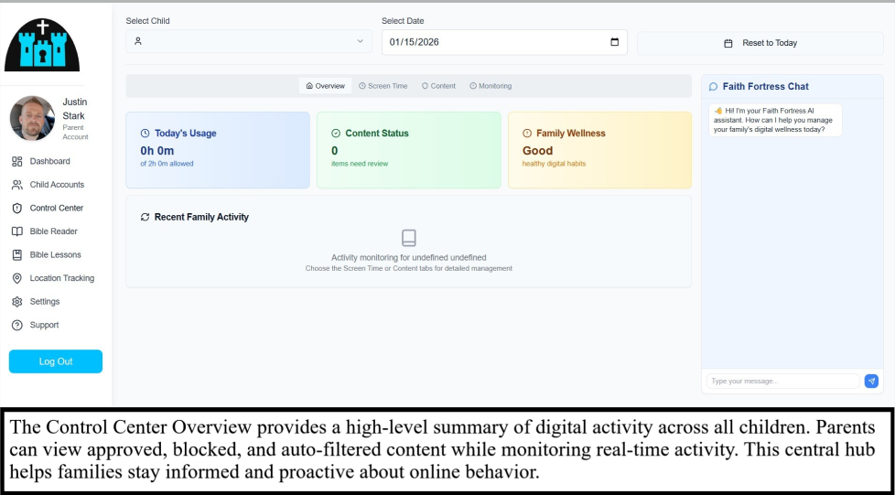Image resolution: width=895 pixels, height=495 pixels.
Task: Expand the child selector chevron arrow
Action: click(360, 41)
